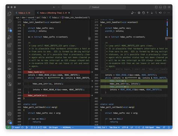Viewport: 178px width, 136px height.
Task: Toggle whitespace paragraph-mark icon in diff toolbar
Action: tap(156, 13)
